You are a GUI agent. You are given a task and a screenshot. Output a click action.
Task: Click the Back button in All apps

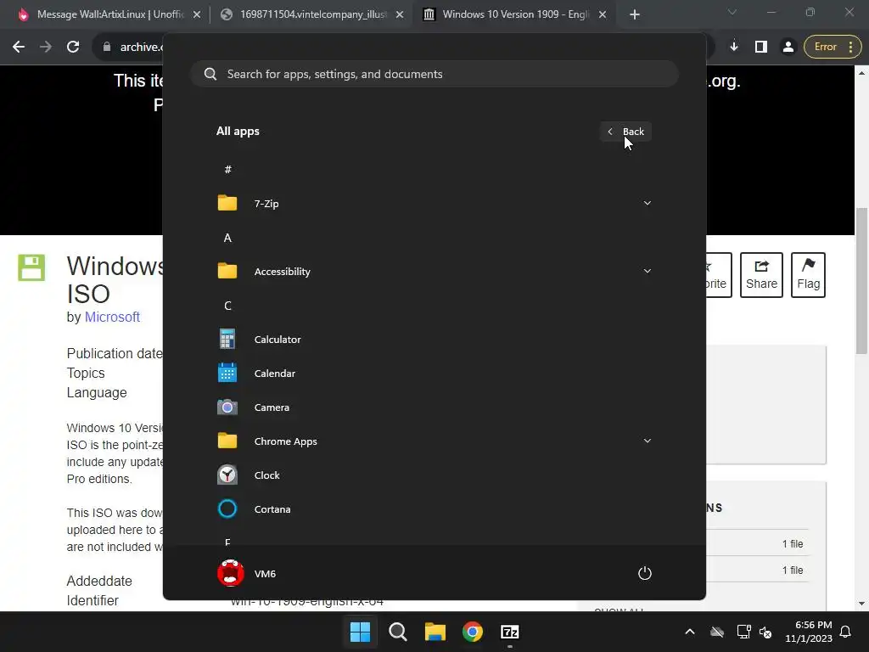[625, 132]
